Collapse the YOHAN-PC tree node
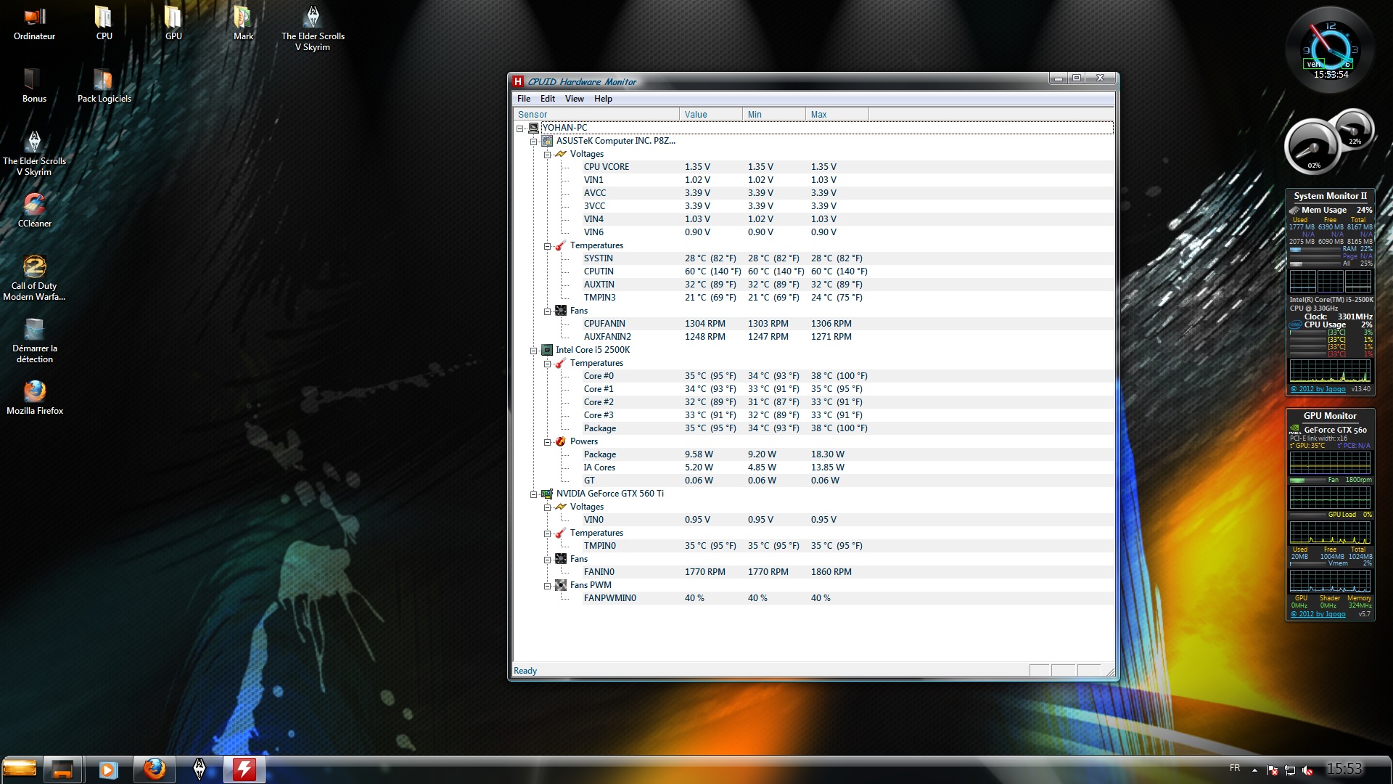This screenshot has height=784, width=1393. pos(520,128)
